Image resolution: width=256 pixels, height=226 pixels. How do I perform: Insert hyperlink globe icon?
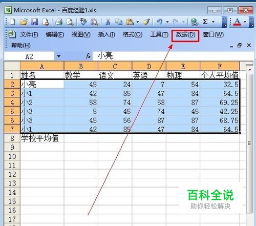(194, 22)
